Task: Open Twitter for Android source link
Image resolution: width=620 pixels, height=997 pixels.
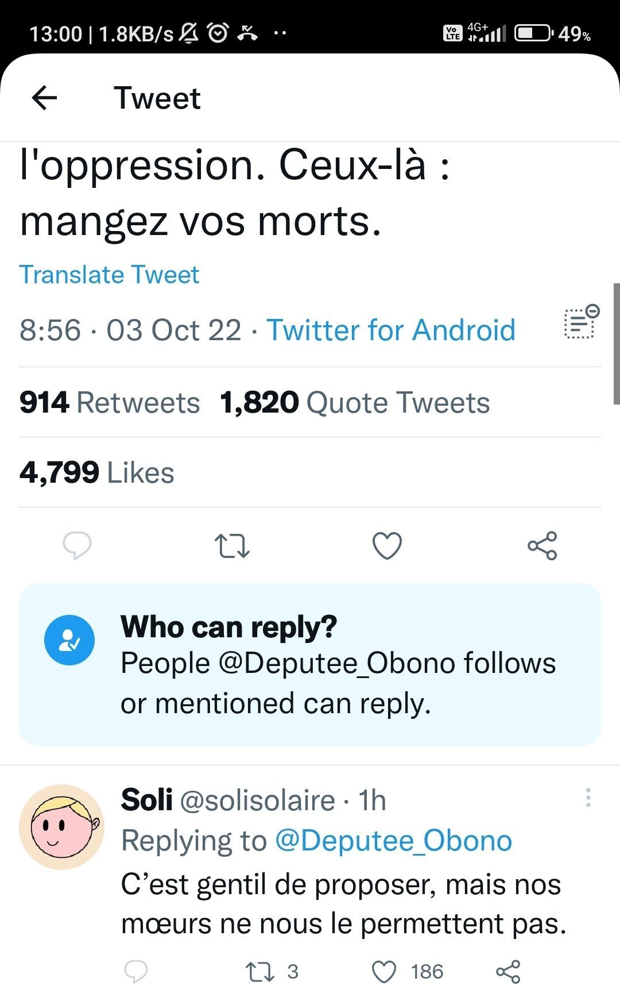Action: pyautogui.click(x=391, y=330)
